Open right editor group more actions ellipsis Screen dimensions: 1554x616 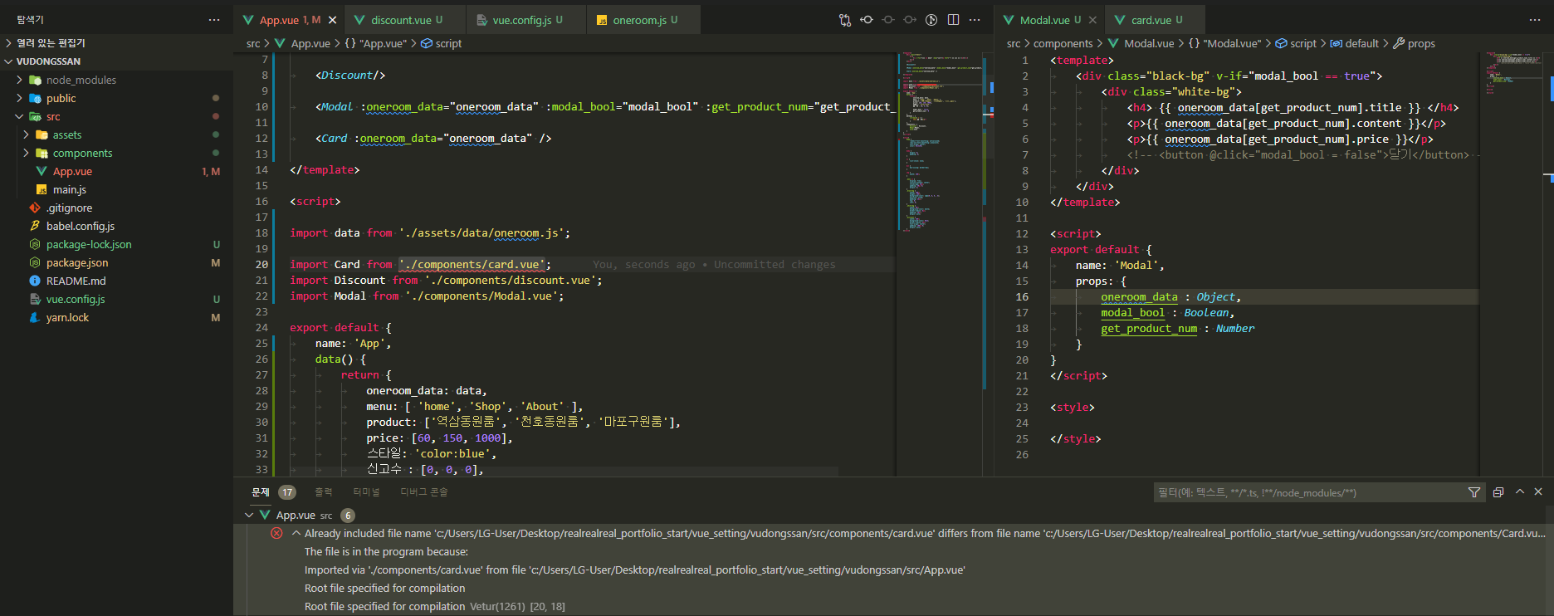click(x=1534, y=20)
